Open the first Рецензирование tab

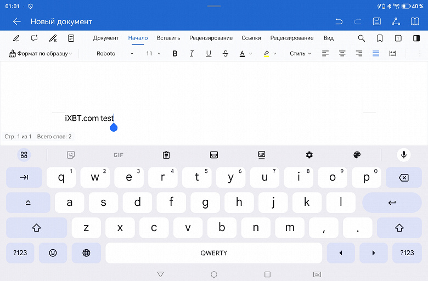click(x=211, y=38)
